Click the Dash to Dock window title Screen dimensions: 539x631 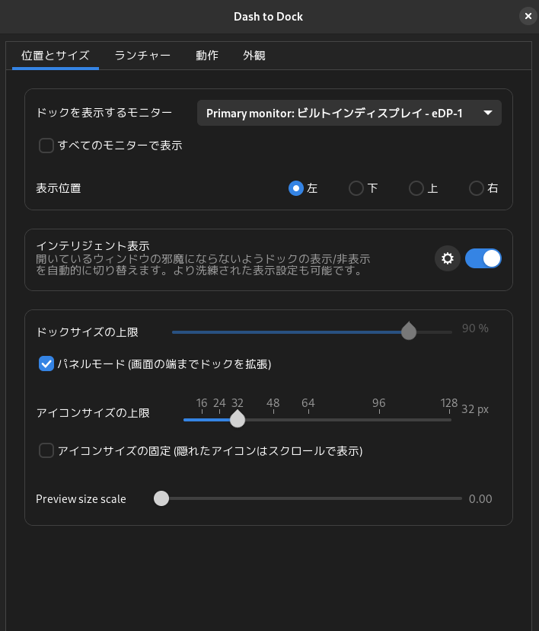pyautogui.click(x=269, y=17)
